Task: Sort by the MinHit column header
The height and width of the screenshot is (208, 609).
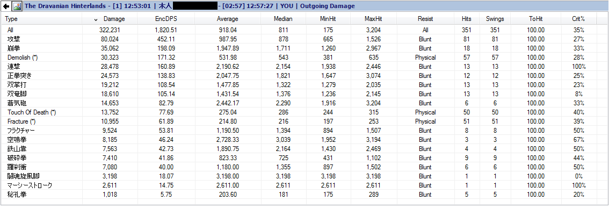Action: pos(328,19)
